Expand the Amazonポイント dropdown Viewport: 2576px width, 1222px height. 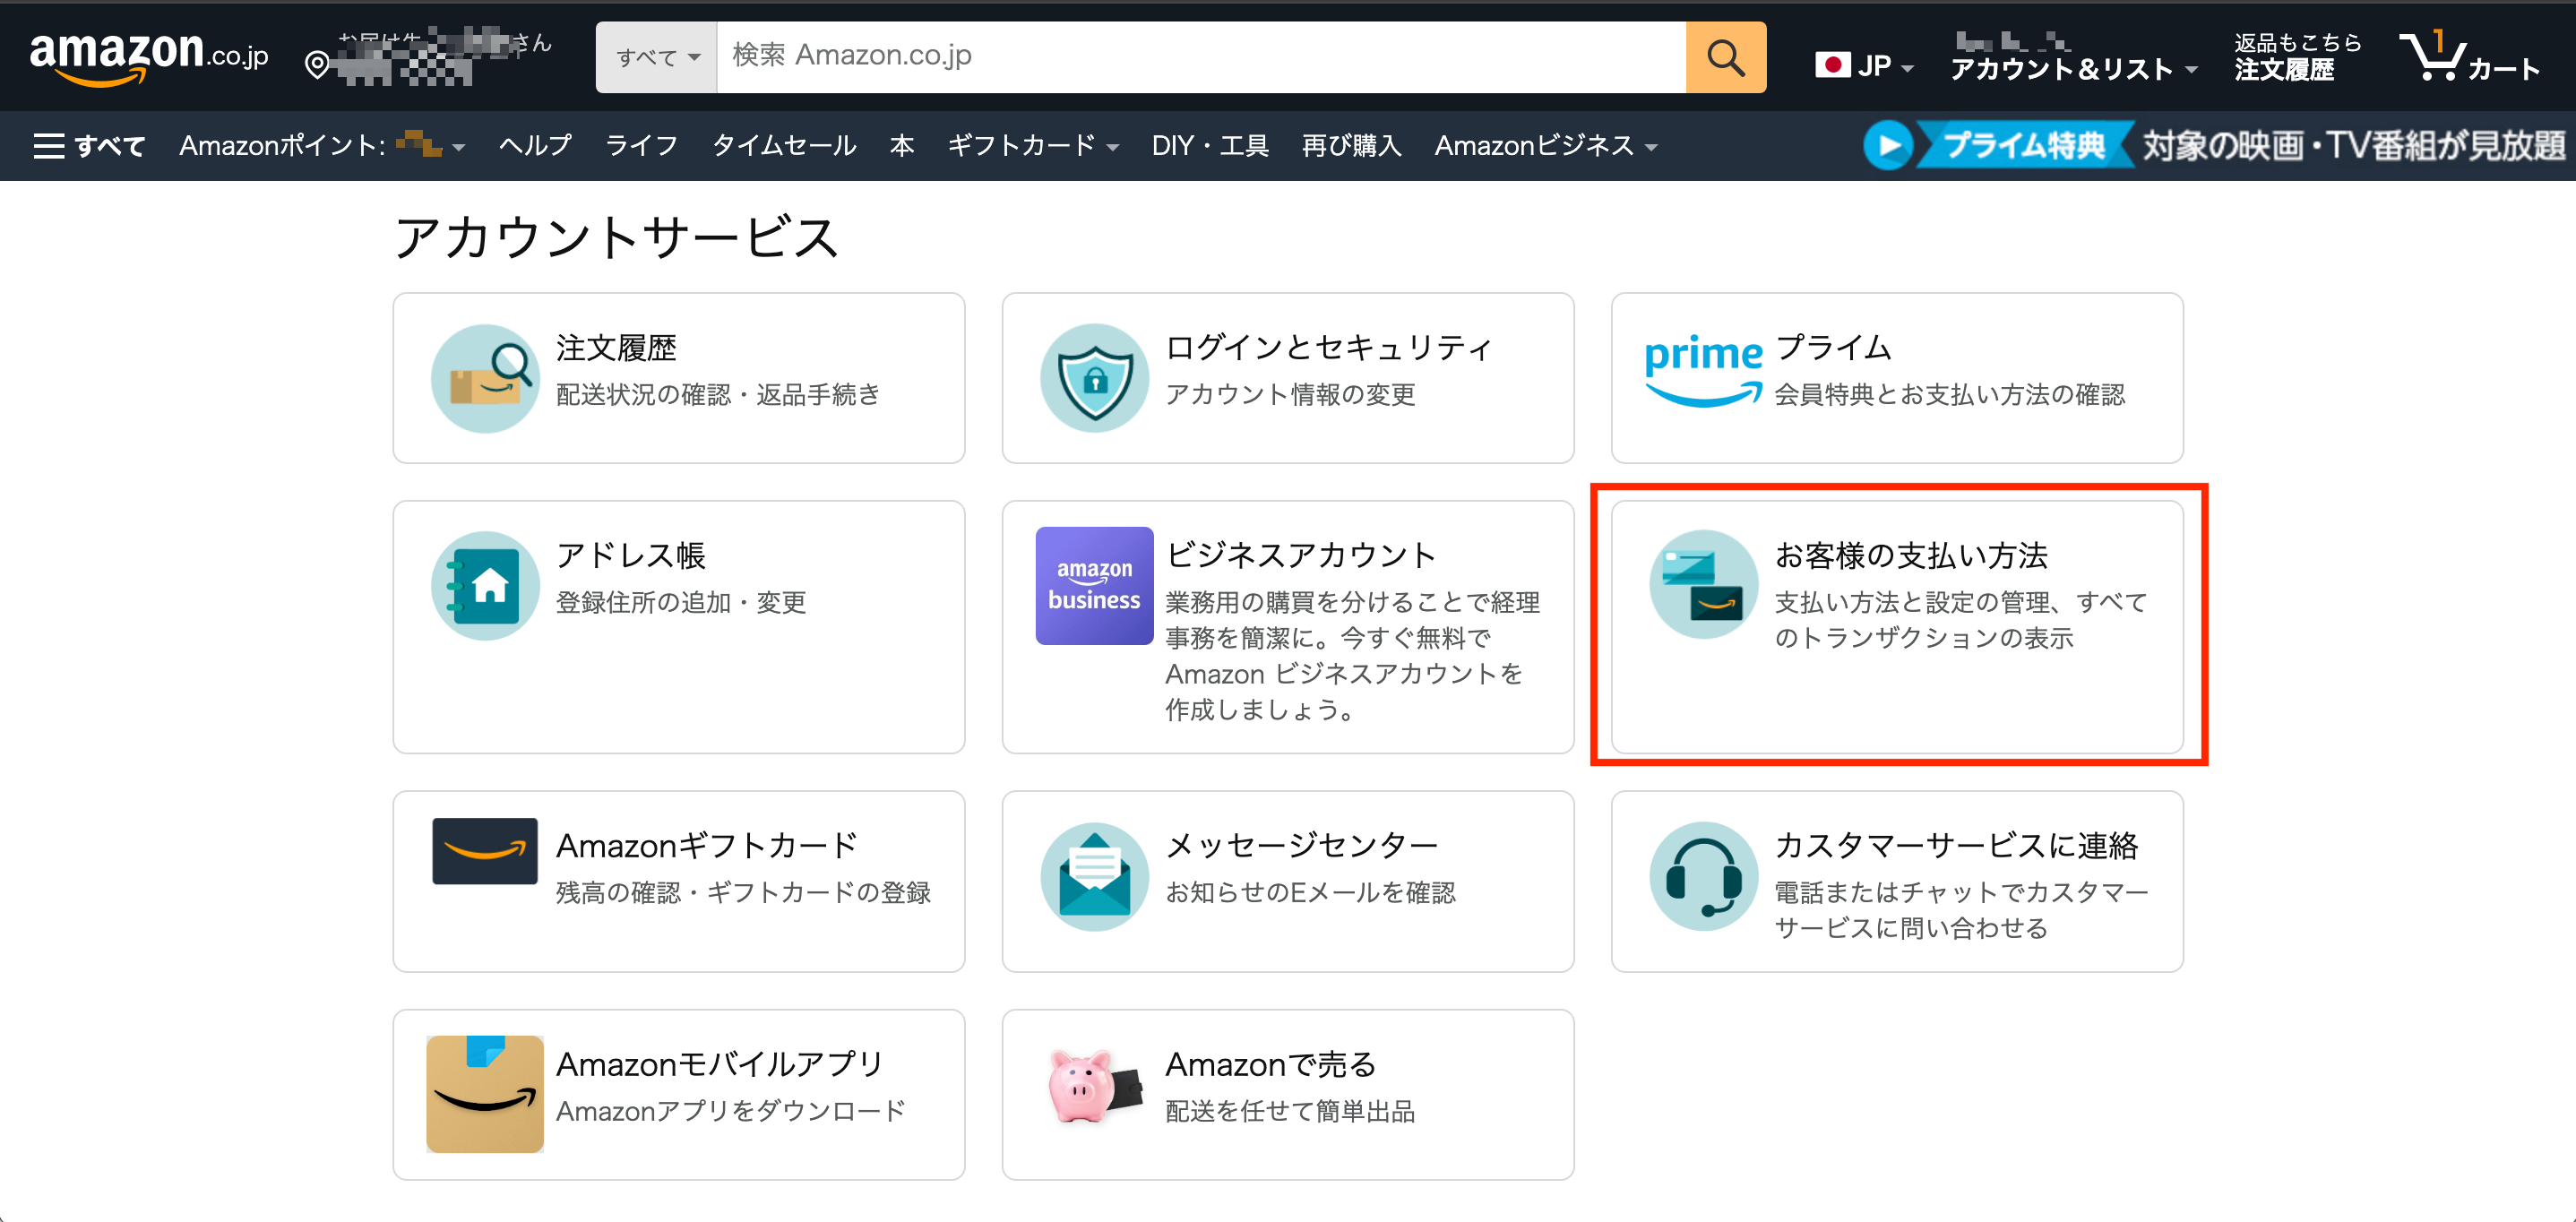coord(322,146)
